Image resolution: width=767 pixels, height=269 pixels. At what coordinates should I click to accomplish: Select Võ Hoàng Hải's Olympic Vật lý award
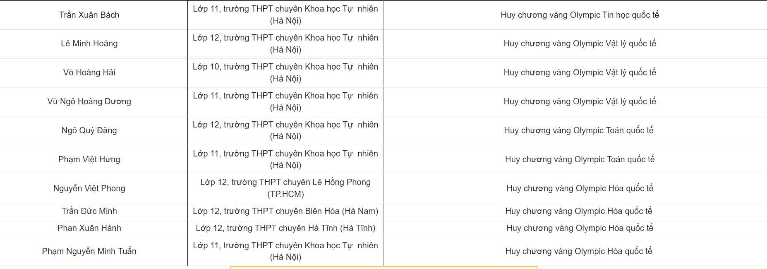(x=579, y=72)
